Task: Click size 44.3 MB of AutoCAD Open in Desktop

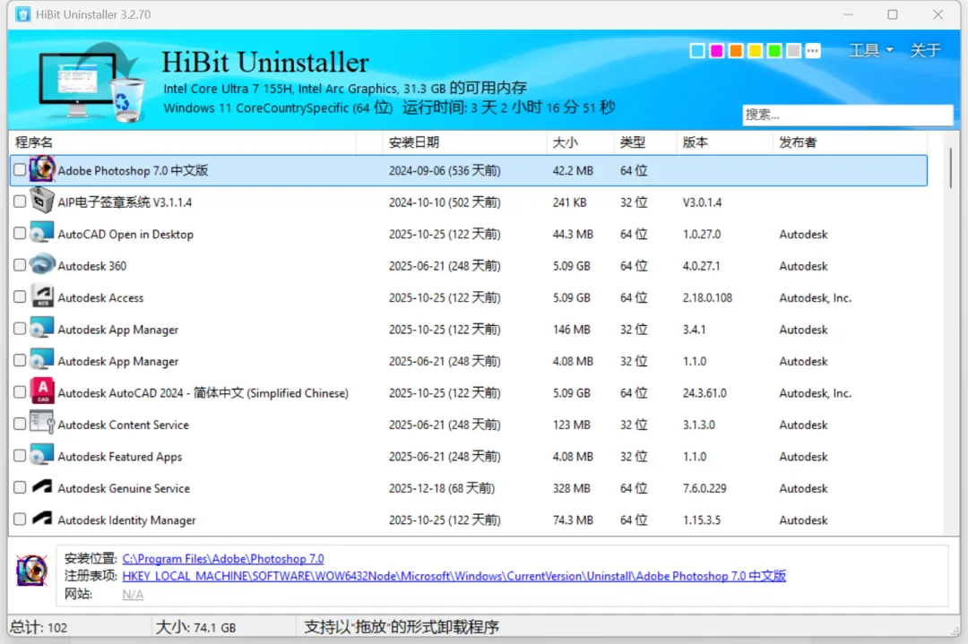Action: point(572,235)
